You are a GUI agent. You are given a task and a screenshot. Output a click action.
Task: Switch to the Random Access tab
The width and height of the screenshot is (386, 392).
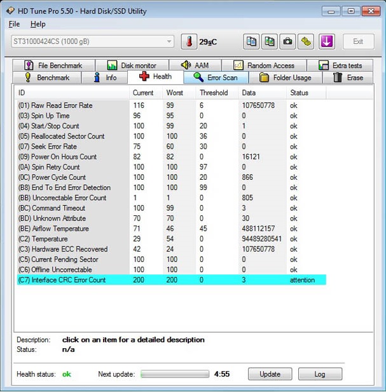click(264, 65)
